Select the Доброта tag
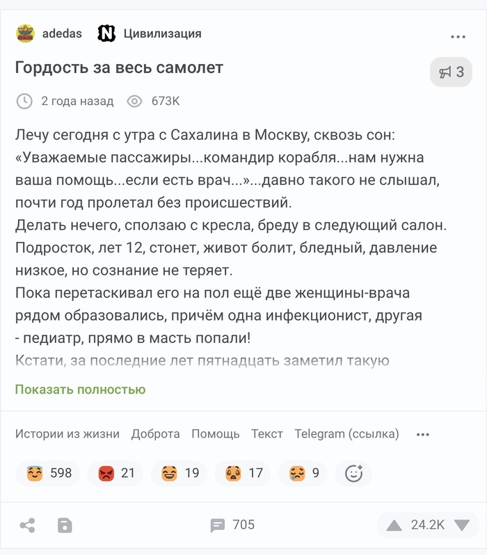The width and height of the screenshot is (487, 555). 155,434
